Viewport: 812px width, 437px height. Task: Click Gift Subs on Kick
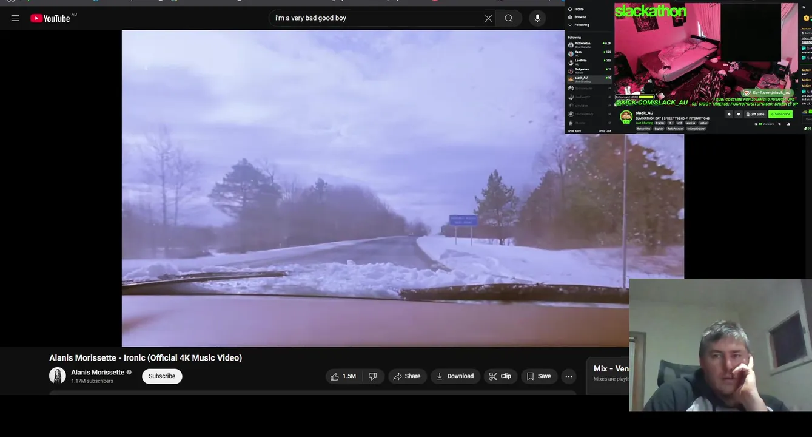coord(756,114)
